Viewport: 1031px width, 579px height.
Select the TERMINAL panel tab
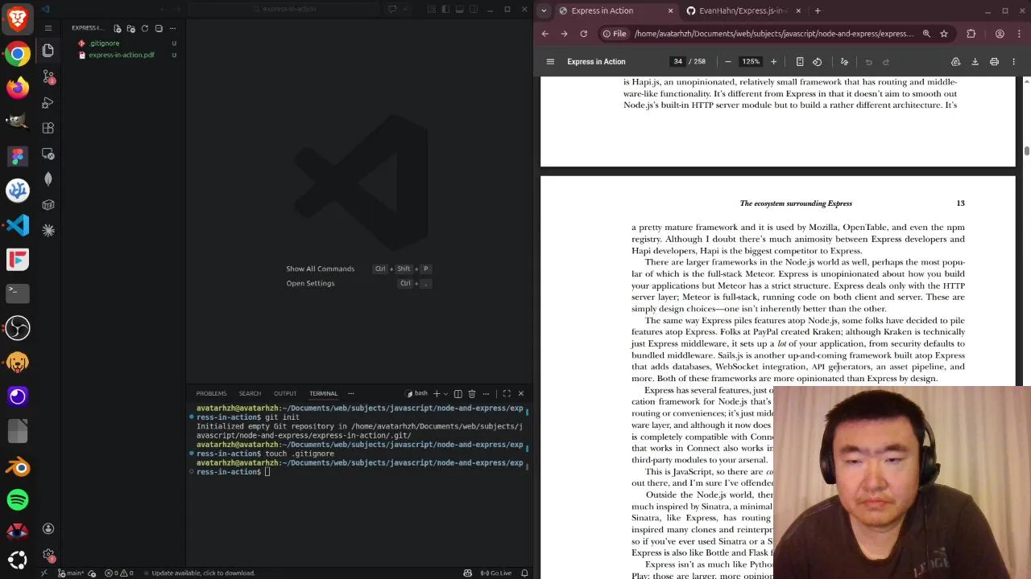[323, 393]
